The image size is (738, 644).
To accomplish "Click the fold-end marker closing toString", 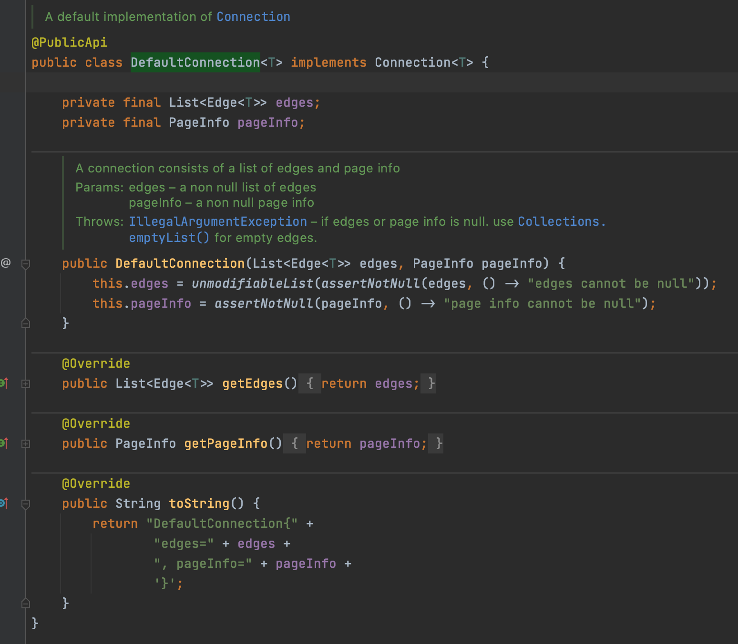I will [26, 604].
